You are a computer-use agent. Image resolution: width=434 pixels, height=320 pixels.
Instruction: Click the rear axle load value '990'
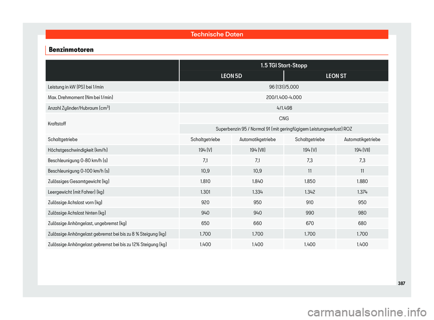[310, 213]
